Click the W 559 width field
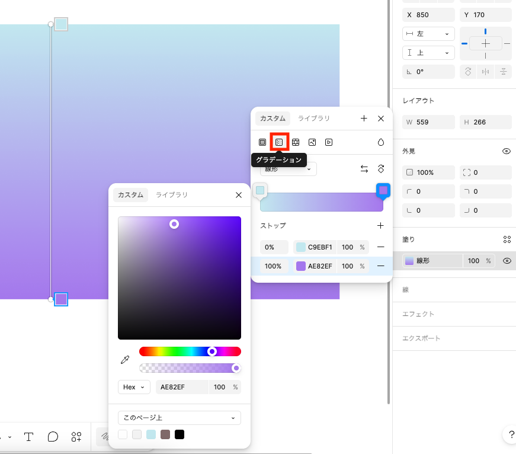The image size is (516, 454). pos(428,122)
